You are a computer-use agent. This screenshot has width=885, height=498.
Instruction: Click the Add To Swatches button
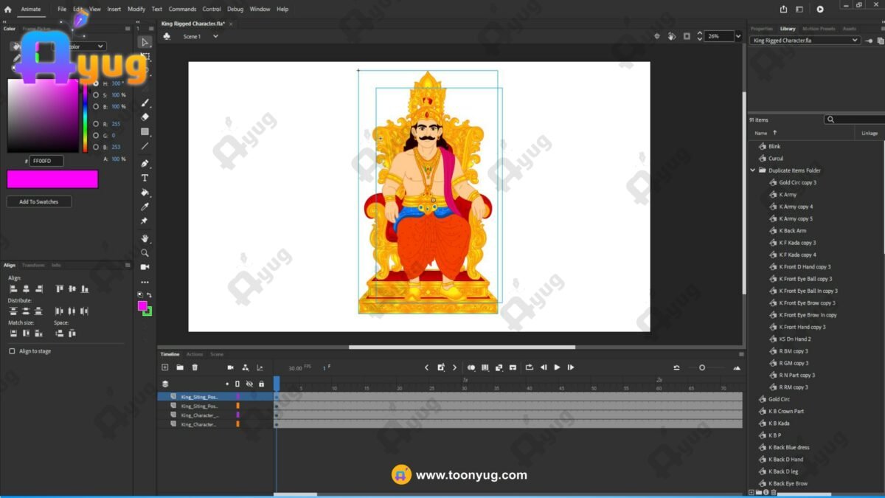pyautogui.click(x=39, y=201)
